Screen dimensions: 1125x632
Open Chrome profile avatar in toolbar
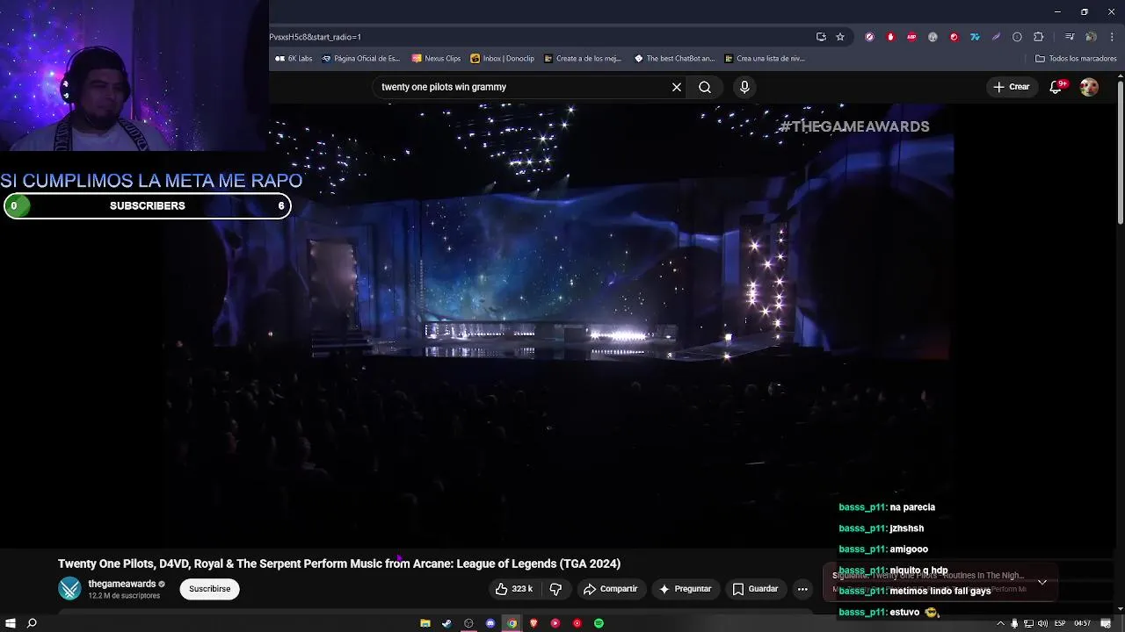[x=1091, y=37]
